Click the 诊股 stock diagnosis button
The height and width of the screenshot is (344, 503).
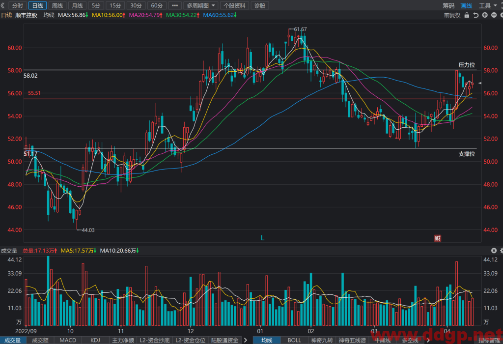pyautogui.click(x=259, y=5)
